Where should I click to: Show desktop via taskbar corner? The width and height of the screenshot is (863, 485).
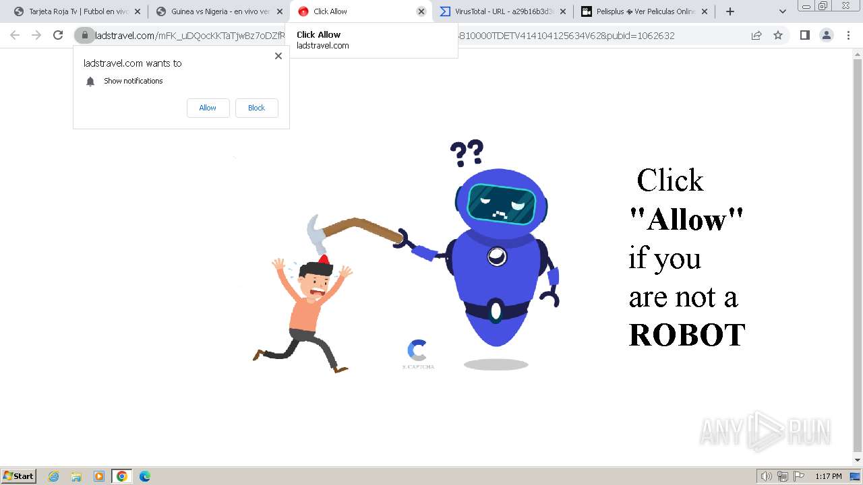pos(855,476)
